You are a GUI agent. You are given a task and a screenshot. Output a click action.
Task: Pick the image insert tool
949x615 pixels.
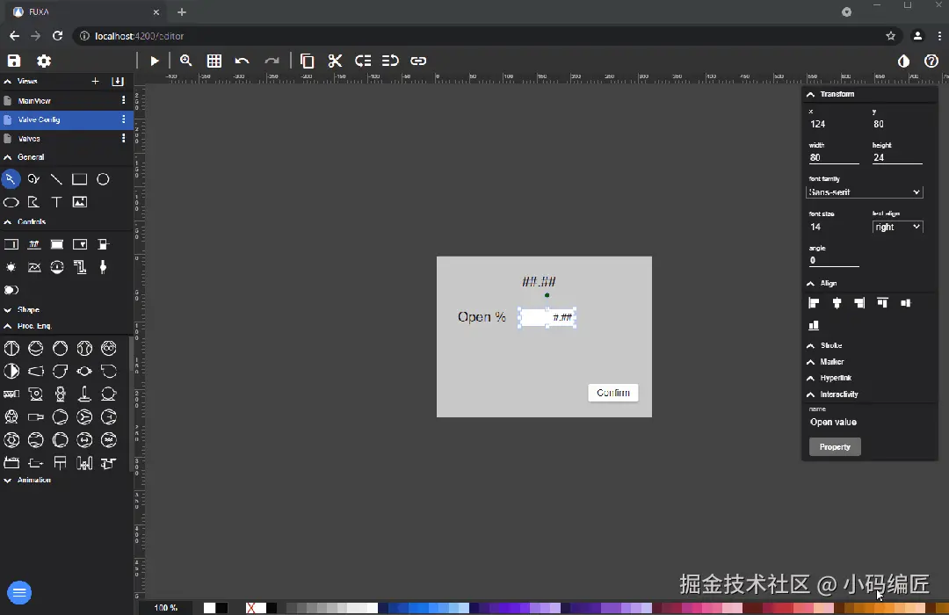click(x=79, y=202)
